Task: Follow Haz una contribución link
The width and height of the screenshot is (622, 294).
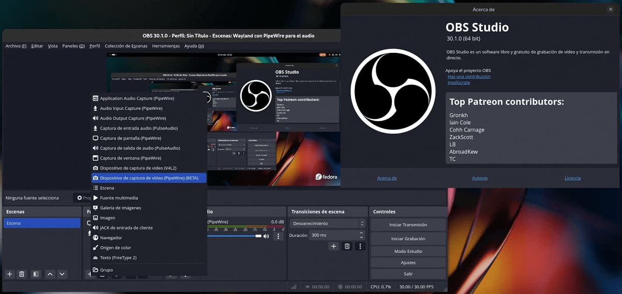Action: pyautogui.click(x=469, y=76)
